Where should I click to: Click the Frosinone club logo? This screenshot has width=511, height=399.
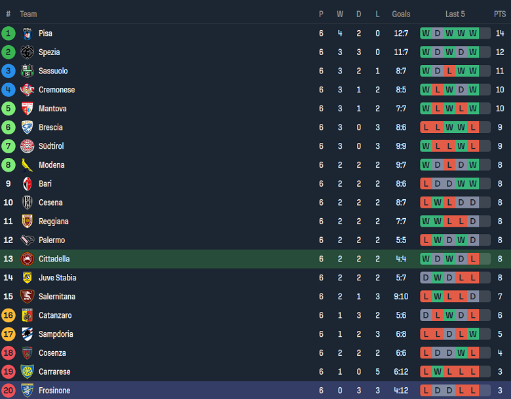pos(28,390)
